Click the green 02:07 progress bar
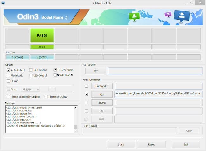 (x=42, y=47)
